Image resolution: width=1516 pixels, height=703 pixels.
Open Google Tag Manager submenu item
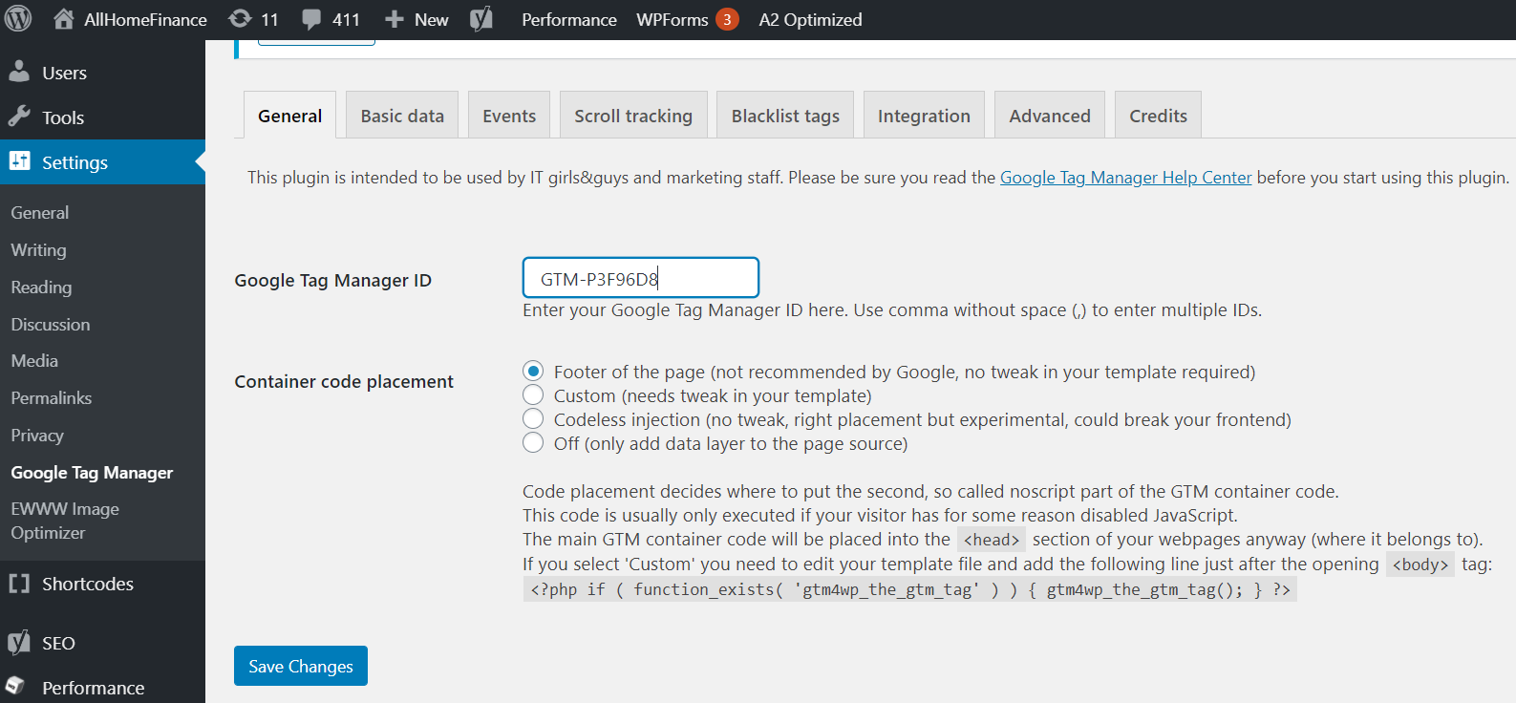point(92,472)
